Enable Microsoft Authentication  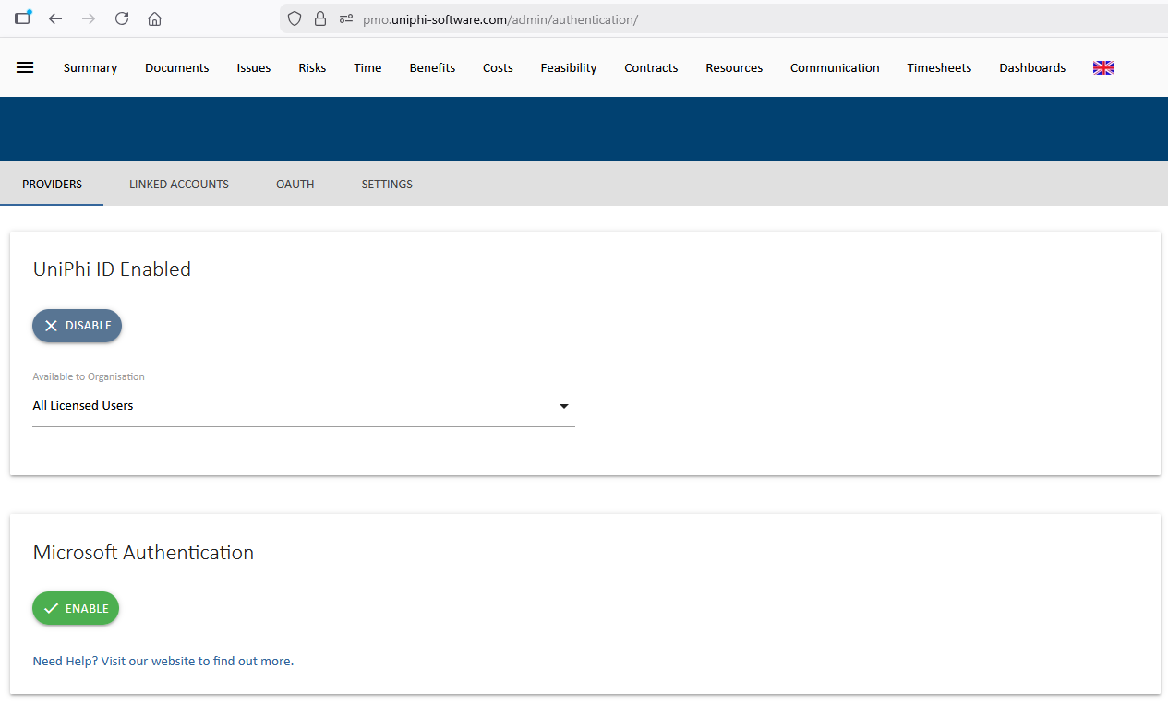76,608
